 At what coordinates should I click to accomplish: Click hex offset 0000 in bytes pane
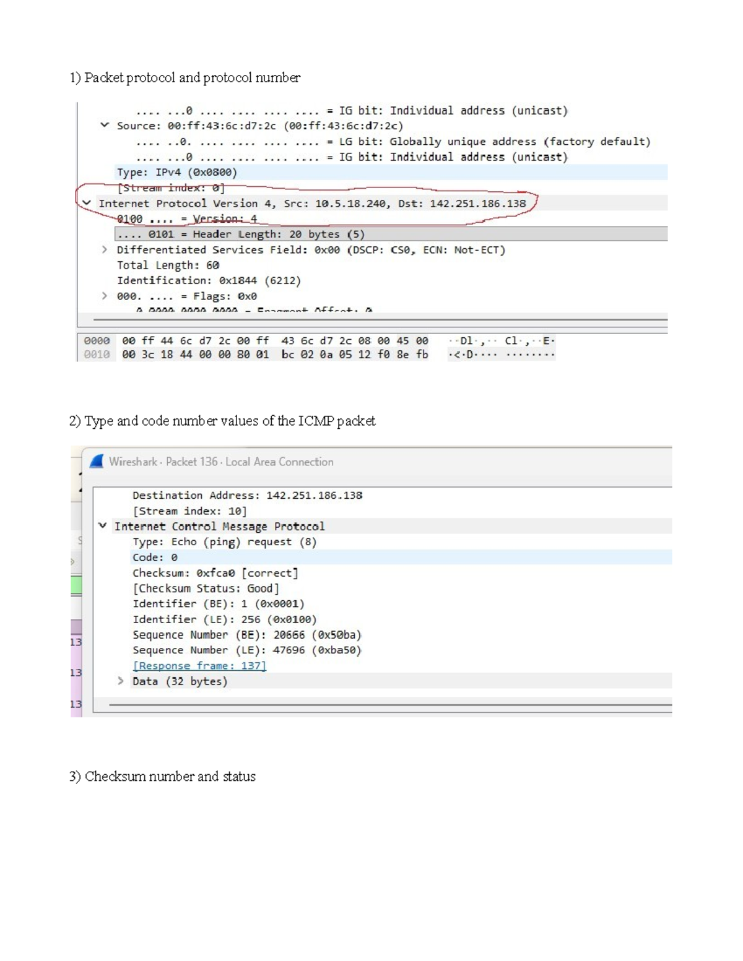point(97,340)
